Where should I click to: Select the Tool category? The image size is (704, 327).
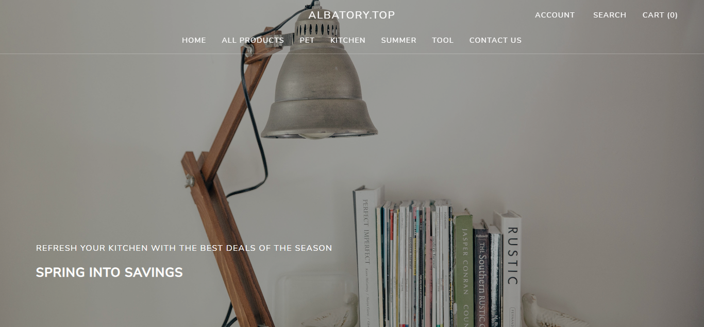point(443,40)
